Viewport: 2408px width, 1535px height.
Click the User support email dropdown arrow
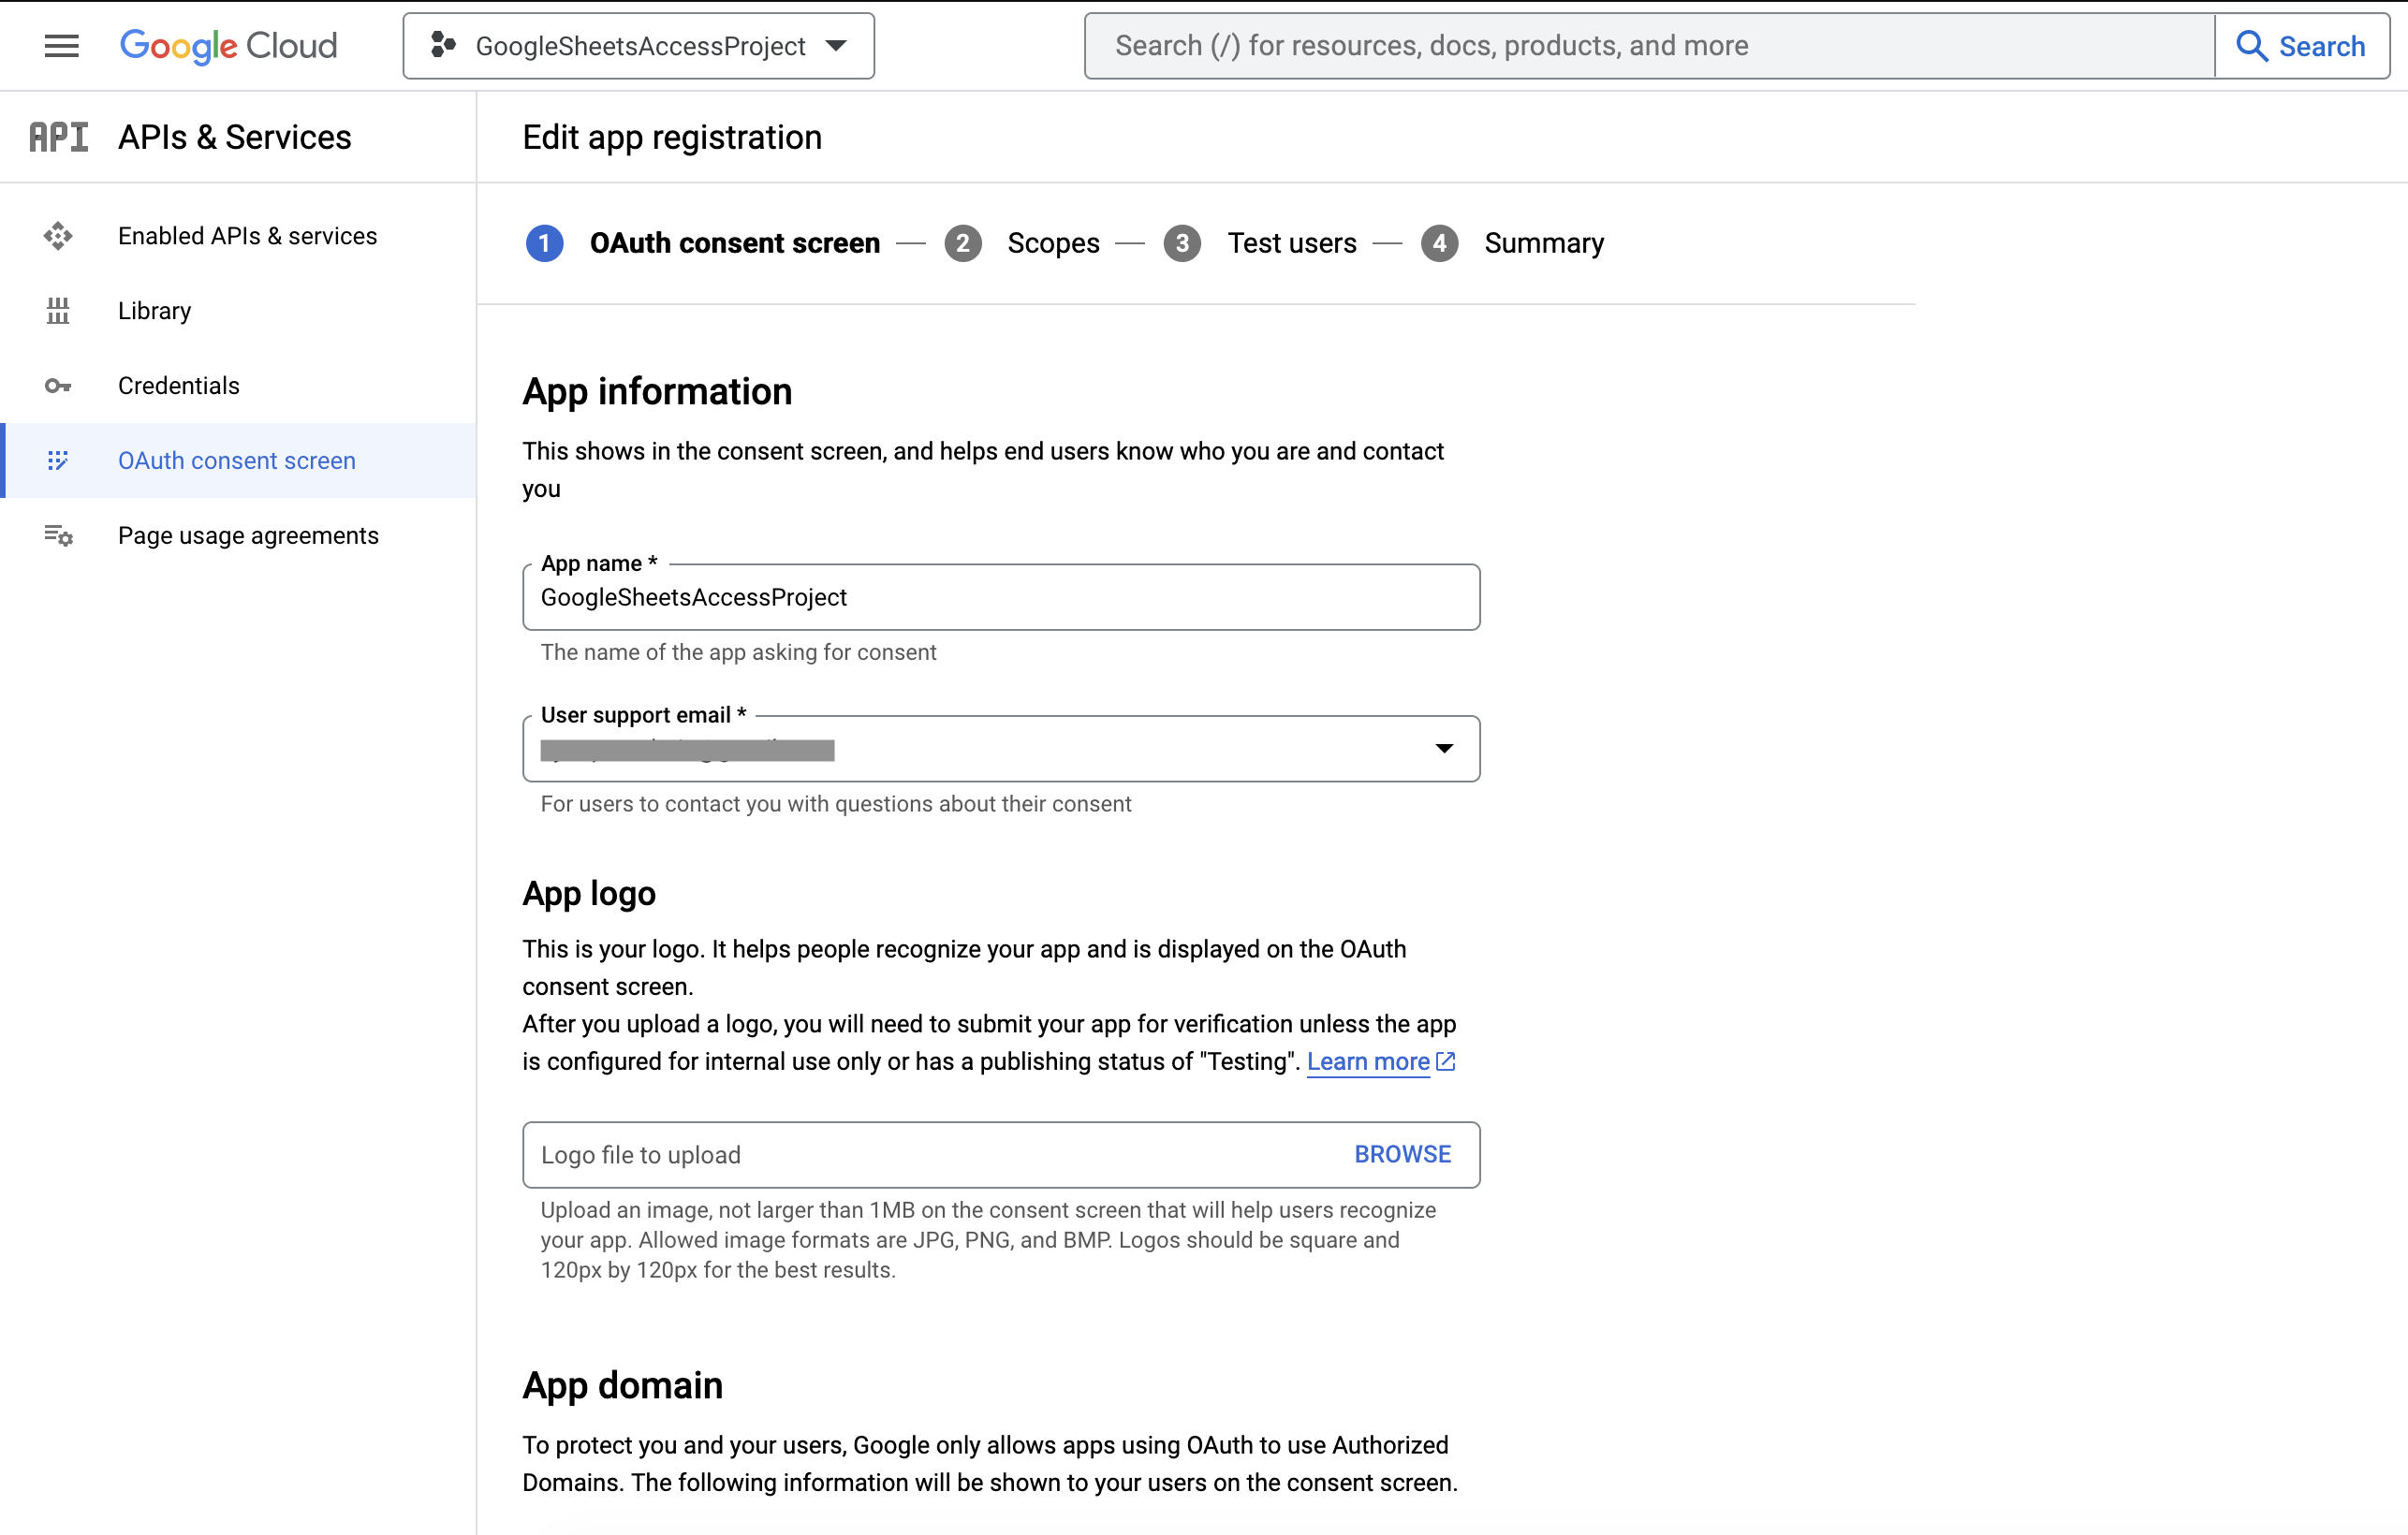(1443, 749)
